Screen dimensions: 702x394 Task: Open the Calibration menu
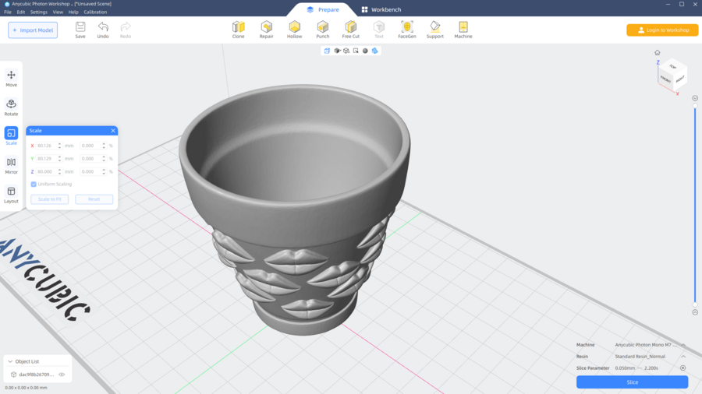tap(95, 12)
